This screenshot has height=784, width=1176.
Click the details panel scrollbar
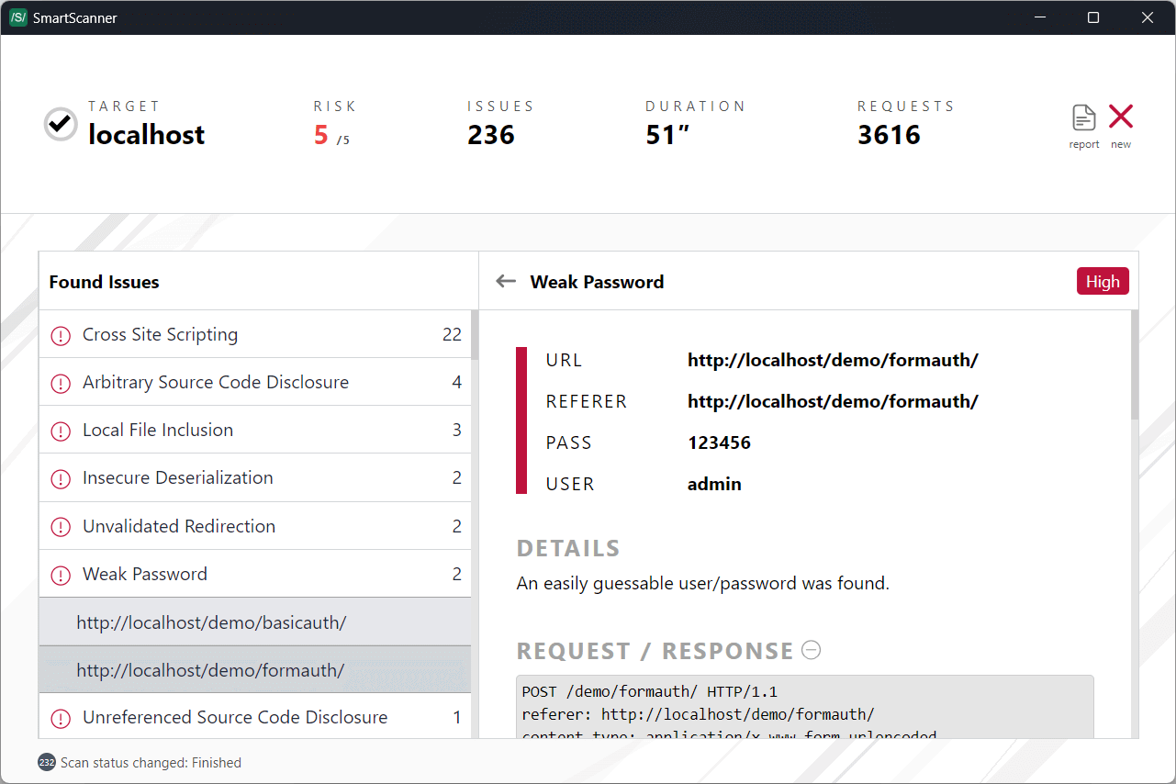[x=1135, y=367]
